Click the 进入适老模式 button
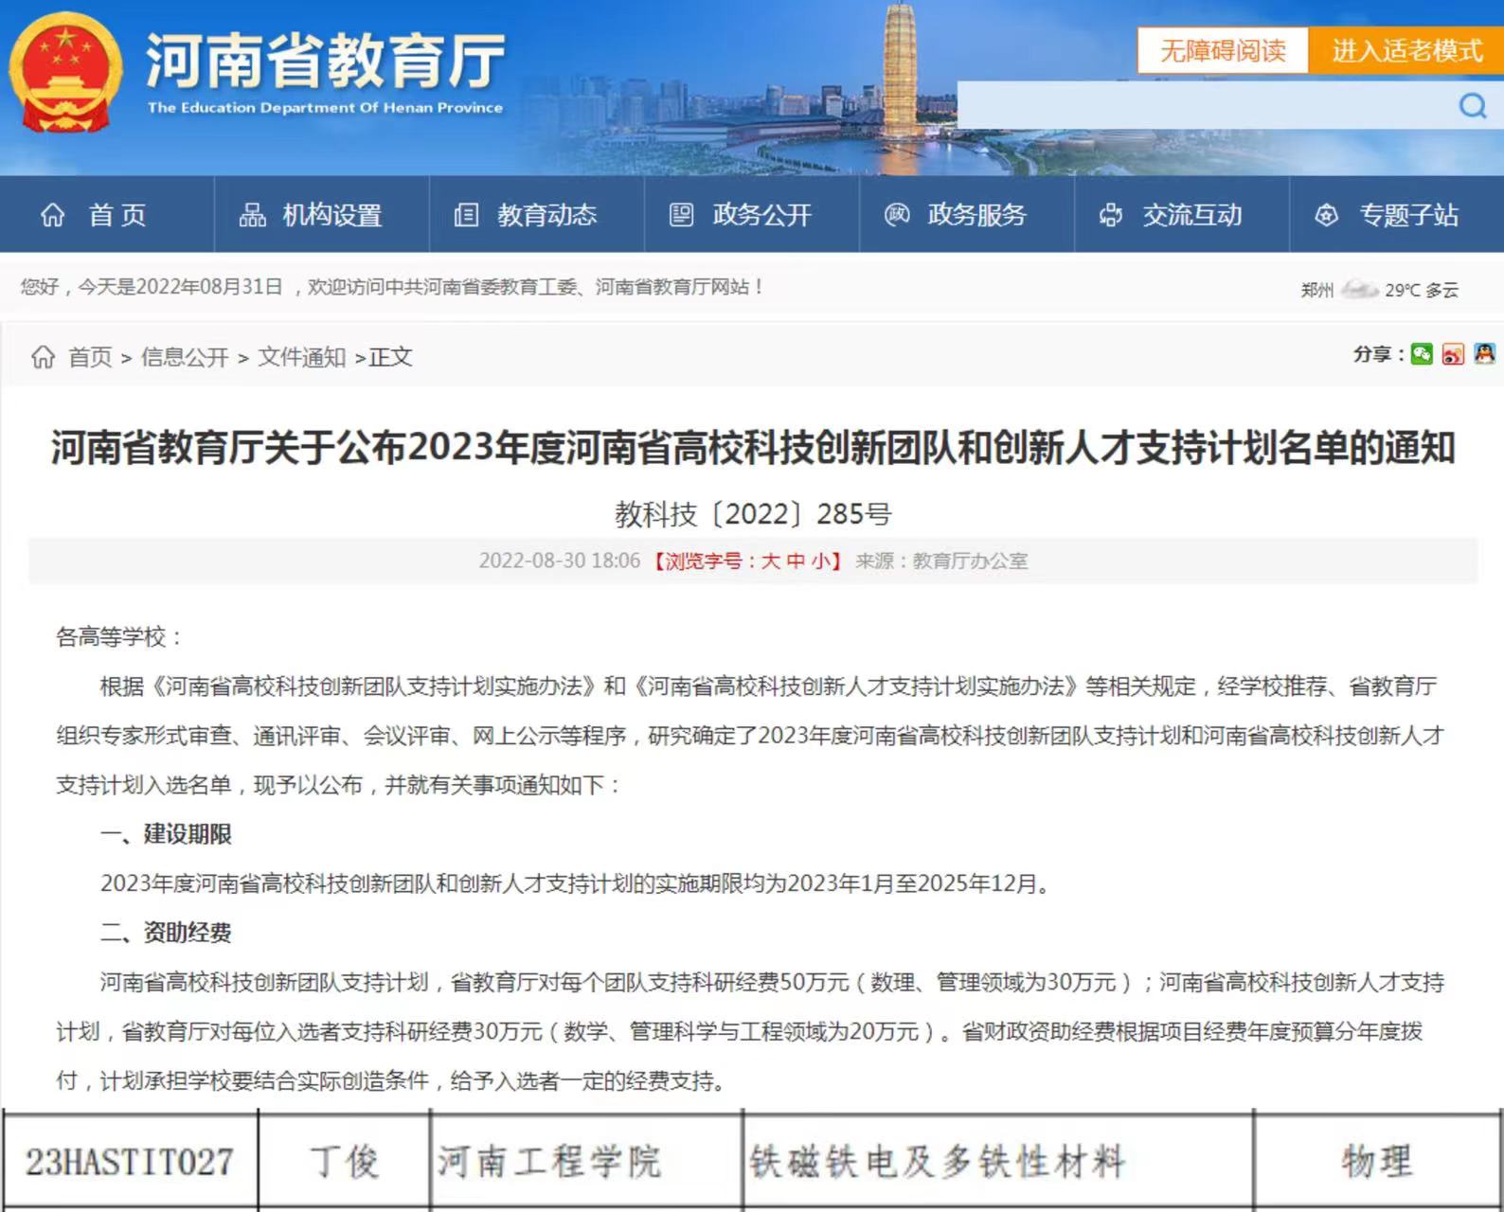 point(1406,50)
